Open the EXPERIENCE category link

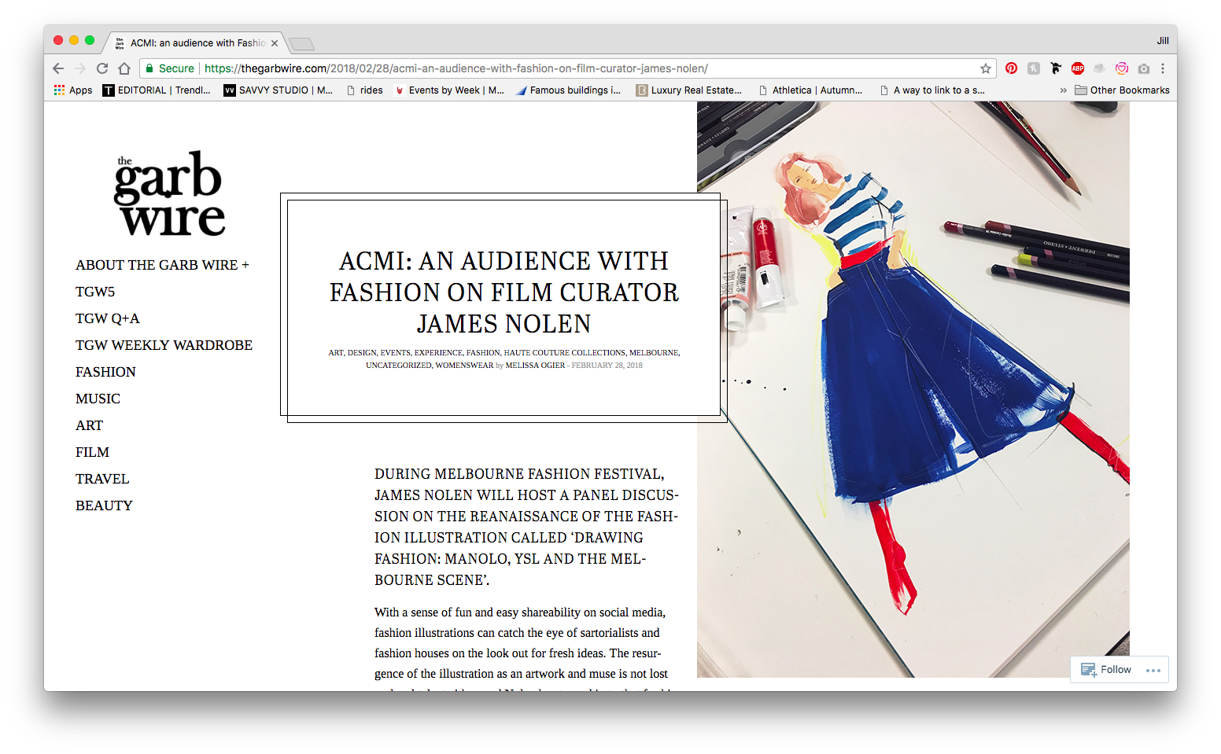(x=438, y=353)
